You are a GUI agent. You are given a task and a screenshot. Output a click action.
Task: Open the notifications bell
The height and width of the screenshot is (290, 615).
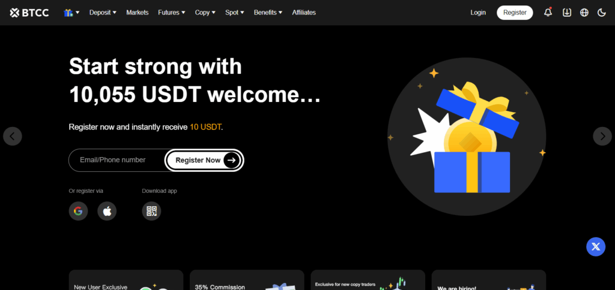(x=548, y=13)
